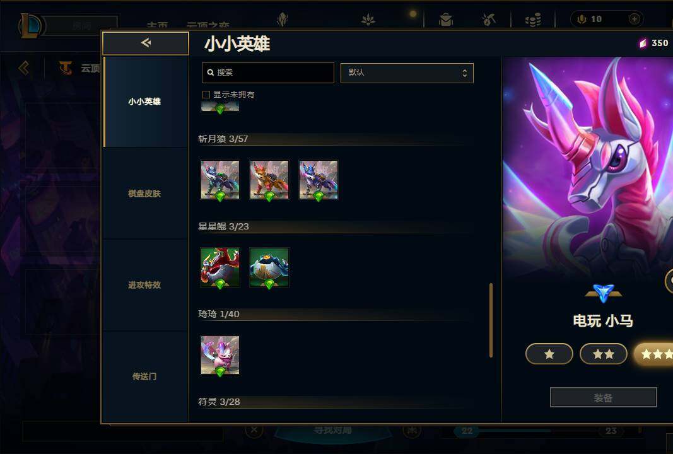Image resolution: width=673 pixels, height=454 pixels.
Task: Click the 装备 equip button
Action: pyautogui.click(x=603, y=398)
